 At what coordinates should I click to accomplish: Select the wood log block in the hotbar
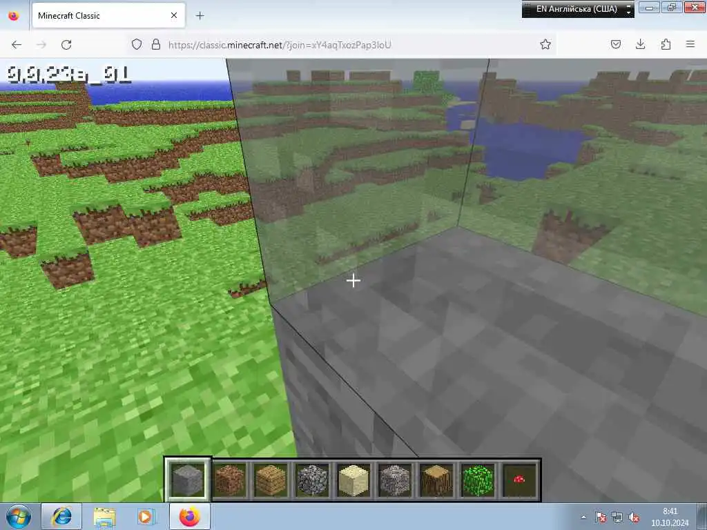[436, 480]
